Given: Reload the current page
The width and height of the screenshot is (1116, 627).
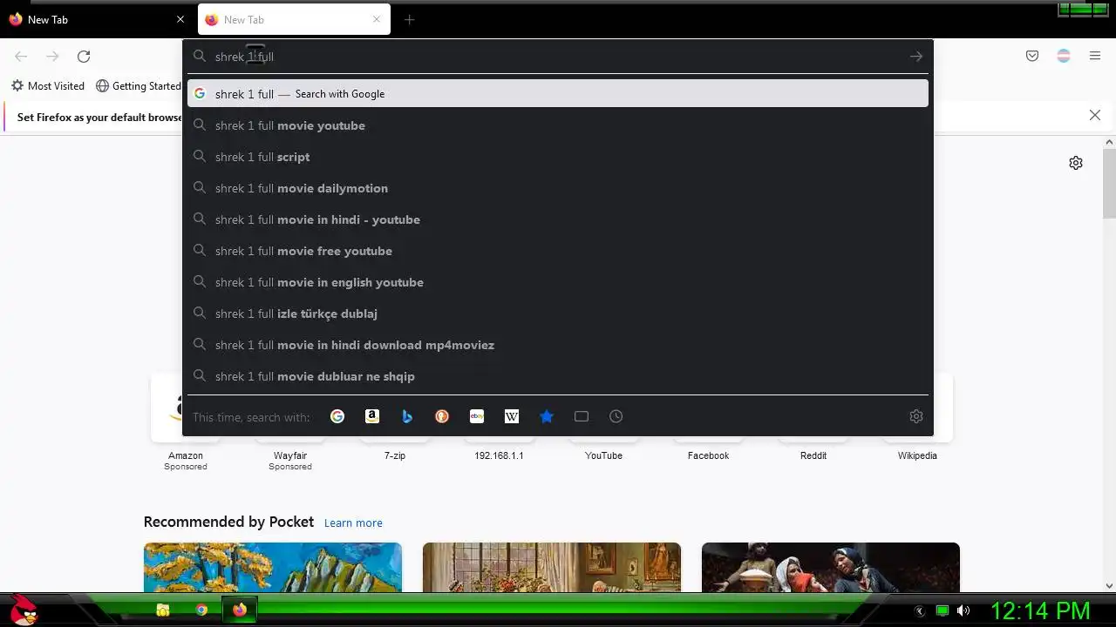Looking at the screenshot, I should pos(84,57).
